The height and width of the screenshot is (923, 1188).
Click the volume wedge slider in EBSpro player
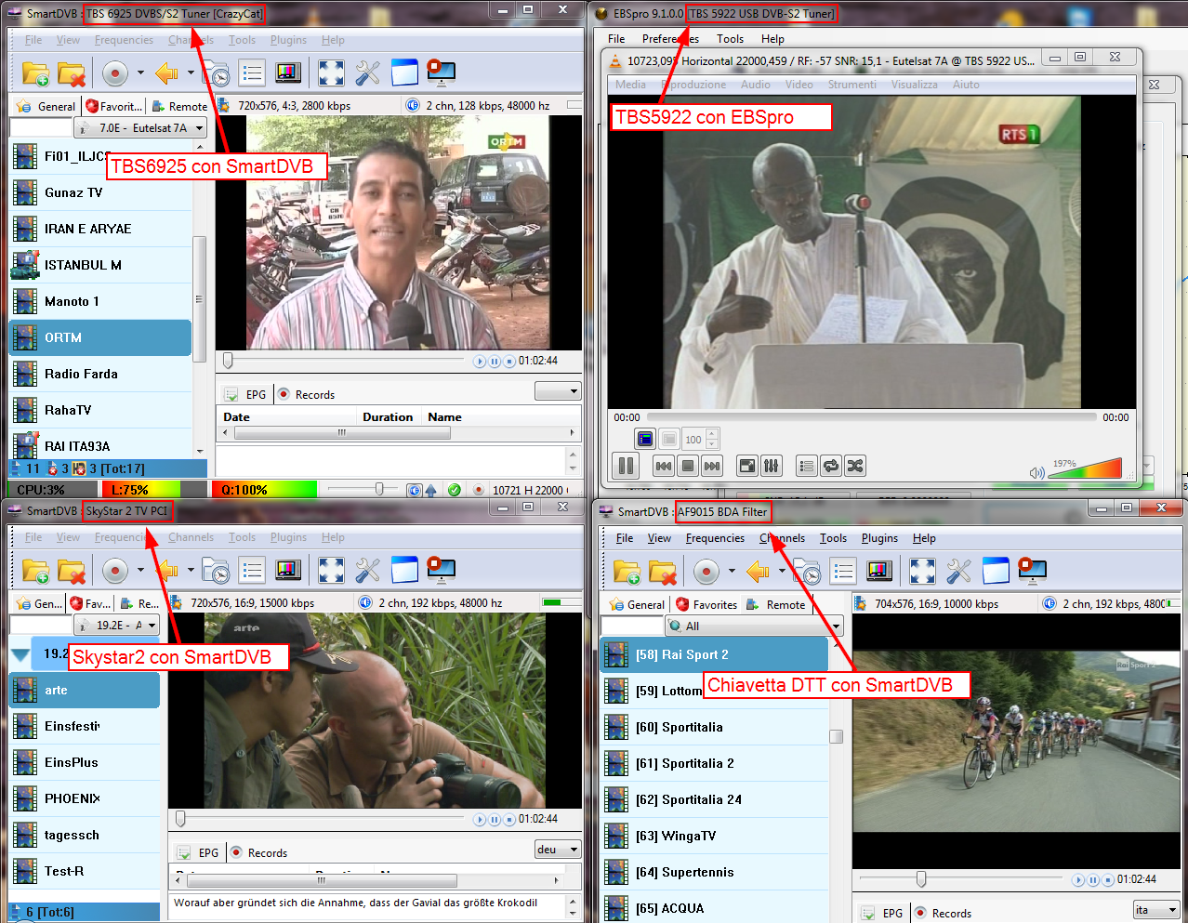pyautogui.click(x=1085, y=468)
